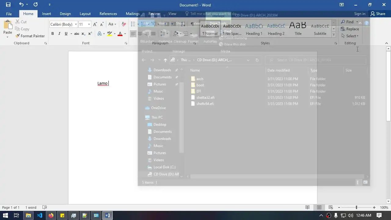Open the text highlight color dropdown arrow
Screen dimensions: 391x220
pyautogui.click(x=114, y=34)
